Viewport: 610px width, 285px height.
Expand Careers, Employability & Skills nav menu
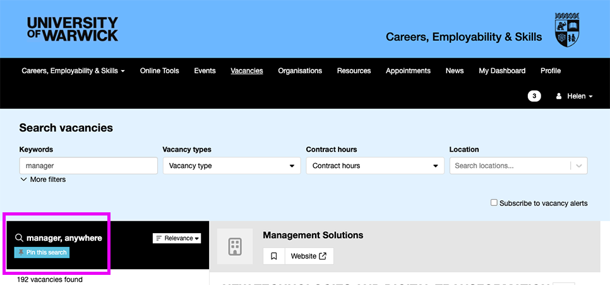[x=73, y=71]
